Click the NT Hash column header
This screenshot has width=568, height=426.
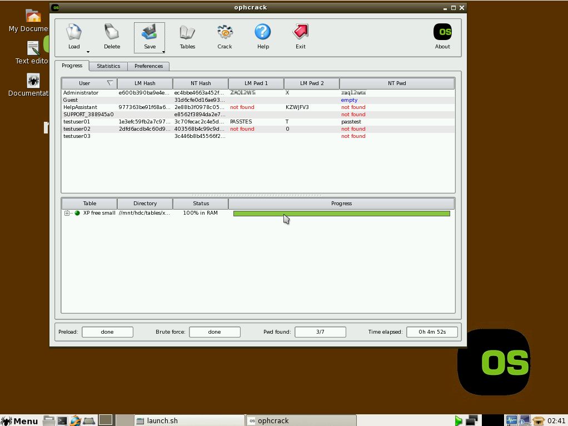pos(201,83)
